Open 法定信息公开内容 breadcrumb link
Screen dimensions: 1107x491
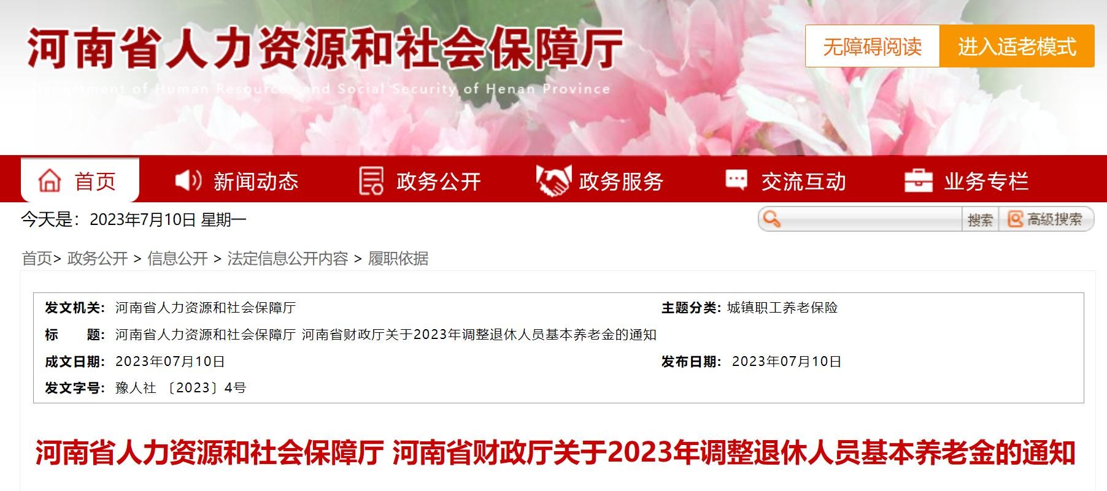(288, 259)
